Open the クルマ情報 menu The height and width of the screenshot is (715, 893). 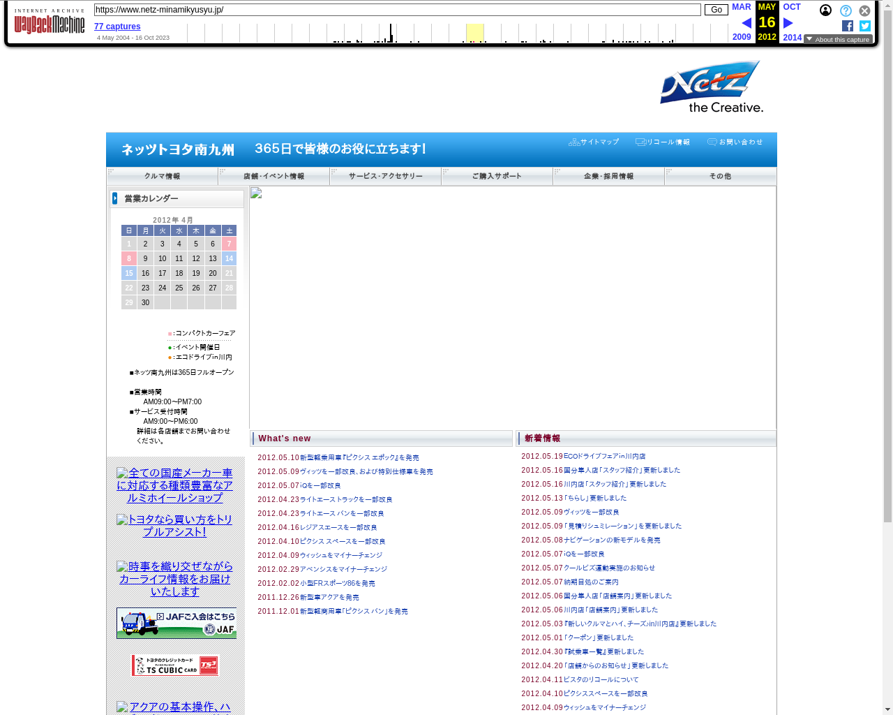pos(162,176)
